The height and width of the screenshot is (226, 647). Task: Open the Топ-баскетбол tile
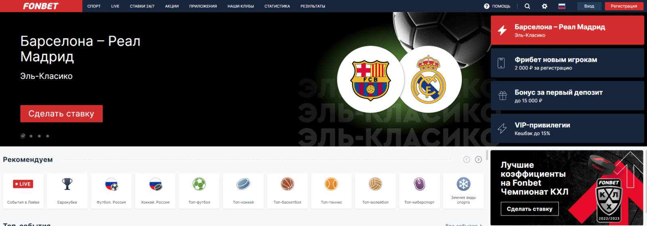click(x=288, y=191)
